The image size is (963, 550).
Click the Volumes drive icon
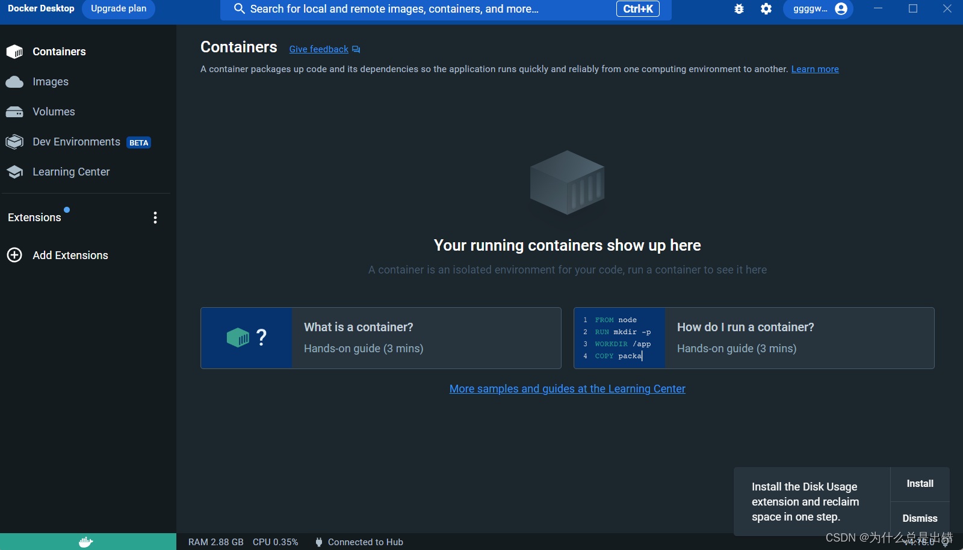click(14, 112)
